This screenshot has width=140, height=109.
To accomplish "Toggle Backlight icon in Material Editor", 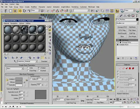I will (50, 30).
